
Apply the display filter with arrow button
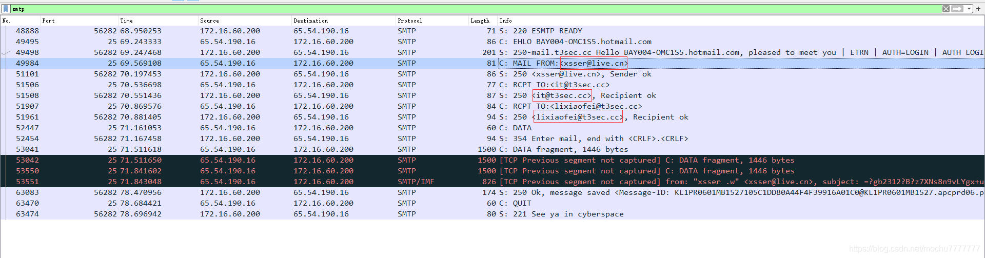click(x=957, y=9)
